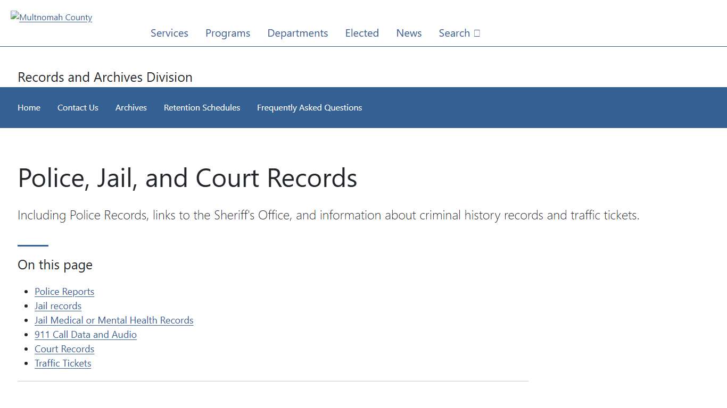Open the Programs menu
The image size is (727, 408).
(x=228, y=33)
